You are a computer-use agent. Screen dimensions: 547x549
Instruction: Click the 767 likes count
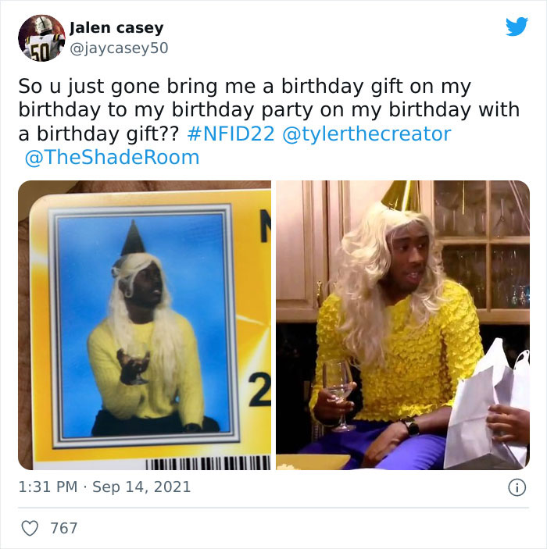click(64, 528)
